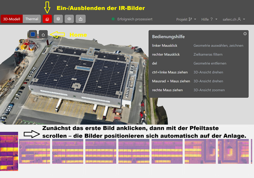Screen dimensions: 254x178
Task: Toggle visibility with the eye icon
Action: [69, 19]
